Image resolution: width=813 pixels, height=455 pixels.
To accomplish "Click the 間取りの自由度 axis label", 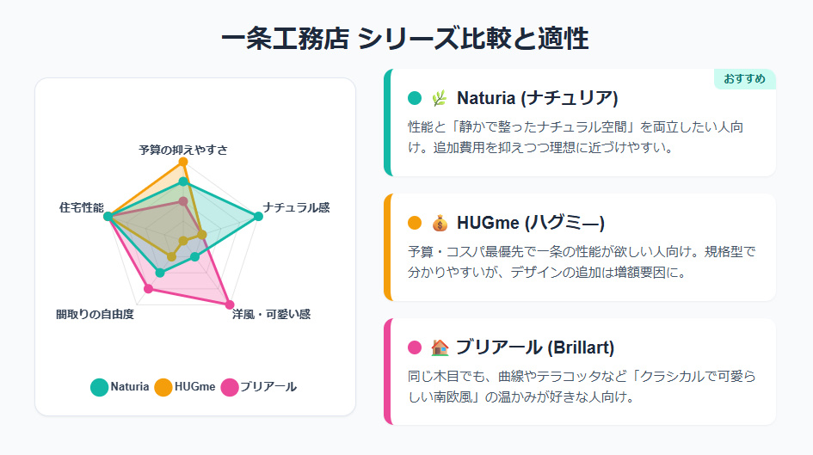I will 95,315.
